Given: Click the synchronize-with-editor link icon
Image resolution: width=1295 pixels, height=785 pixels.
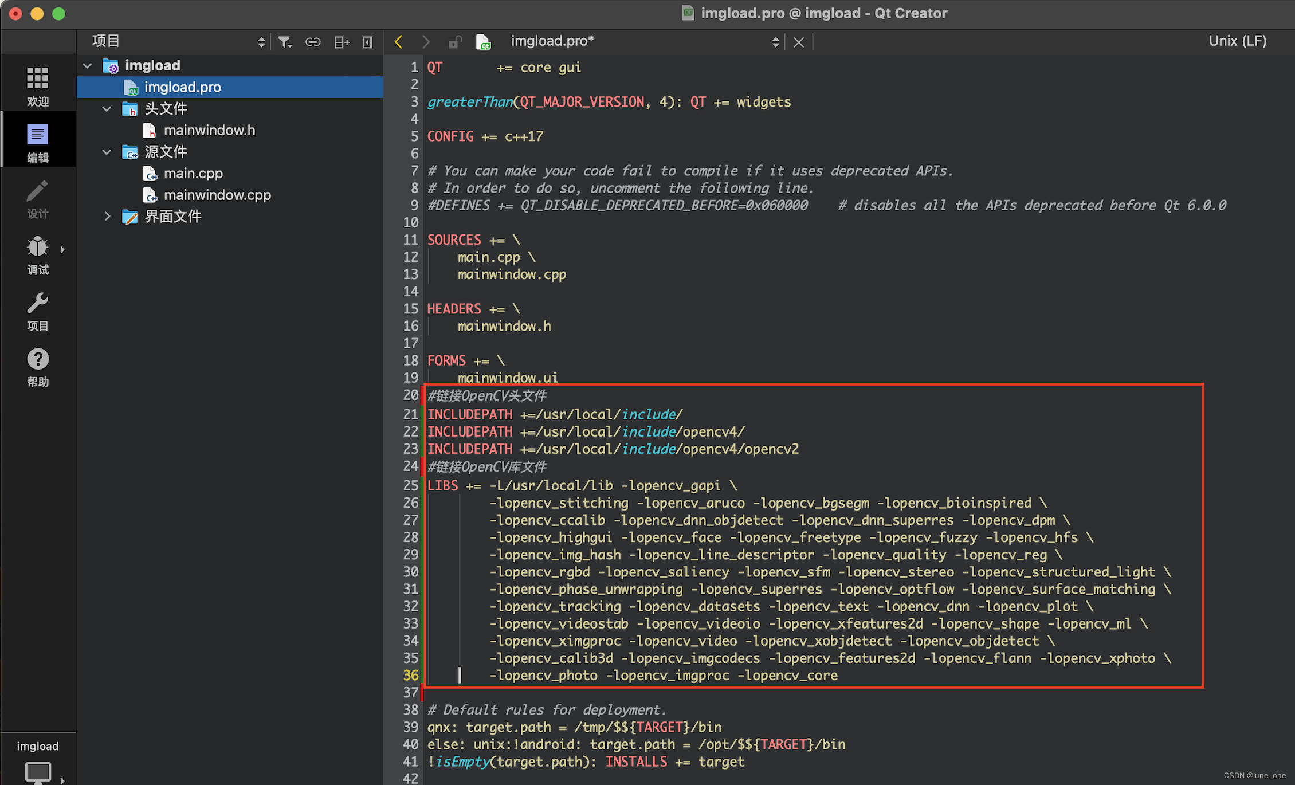Looking at the screenshot, I should coord(313,41).
